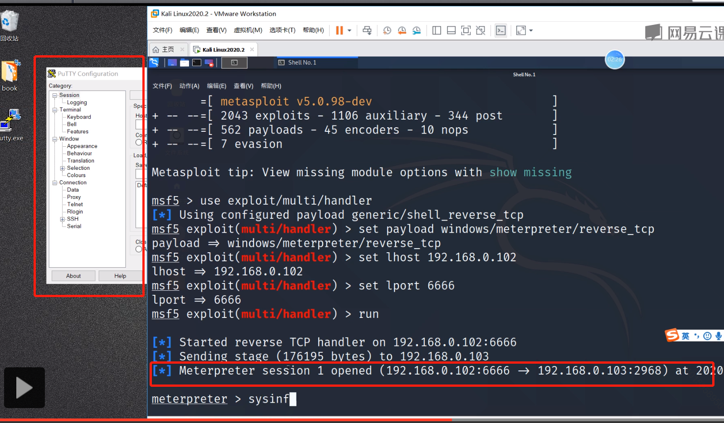Switch to the Kali Linux2020.2 tab
724x423 pixels.
[223, 49]
